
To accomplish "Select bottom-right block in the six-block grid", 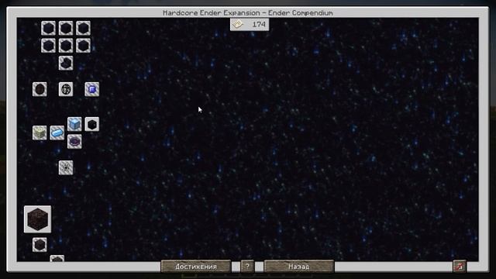I will pos(83,46).
